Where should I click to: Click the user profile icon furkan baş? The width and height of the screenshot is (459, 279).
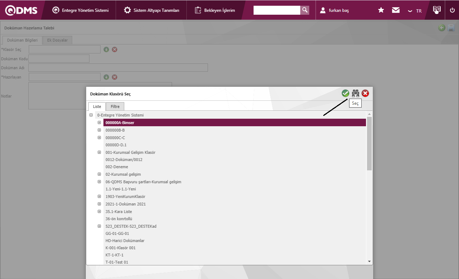point(323,10)
